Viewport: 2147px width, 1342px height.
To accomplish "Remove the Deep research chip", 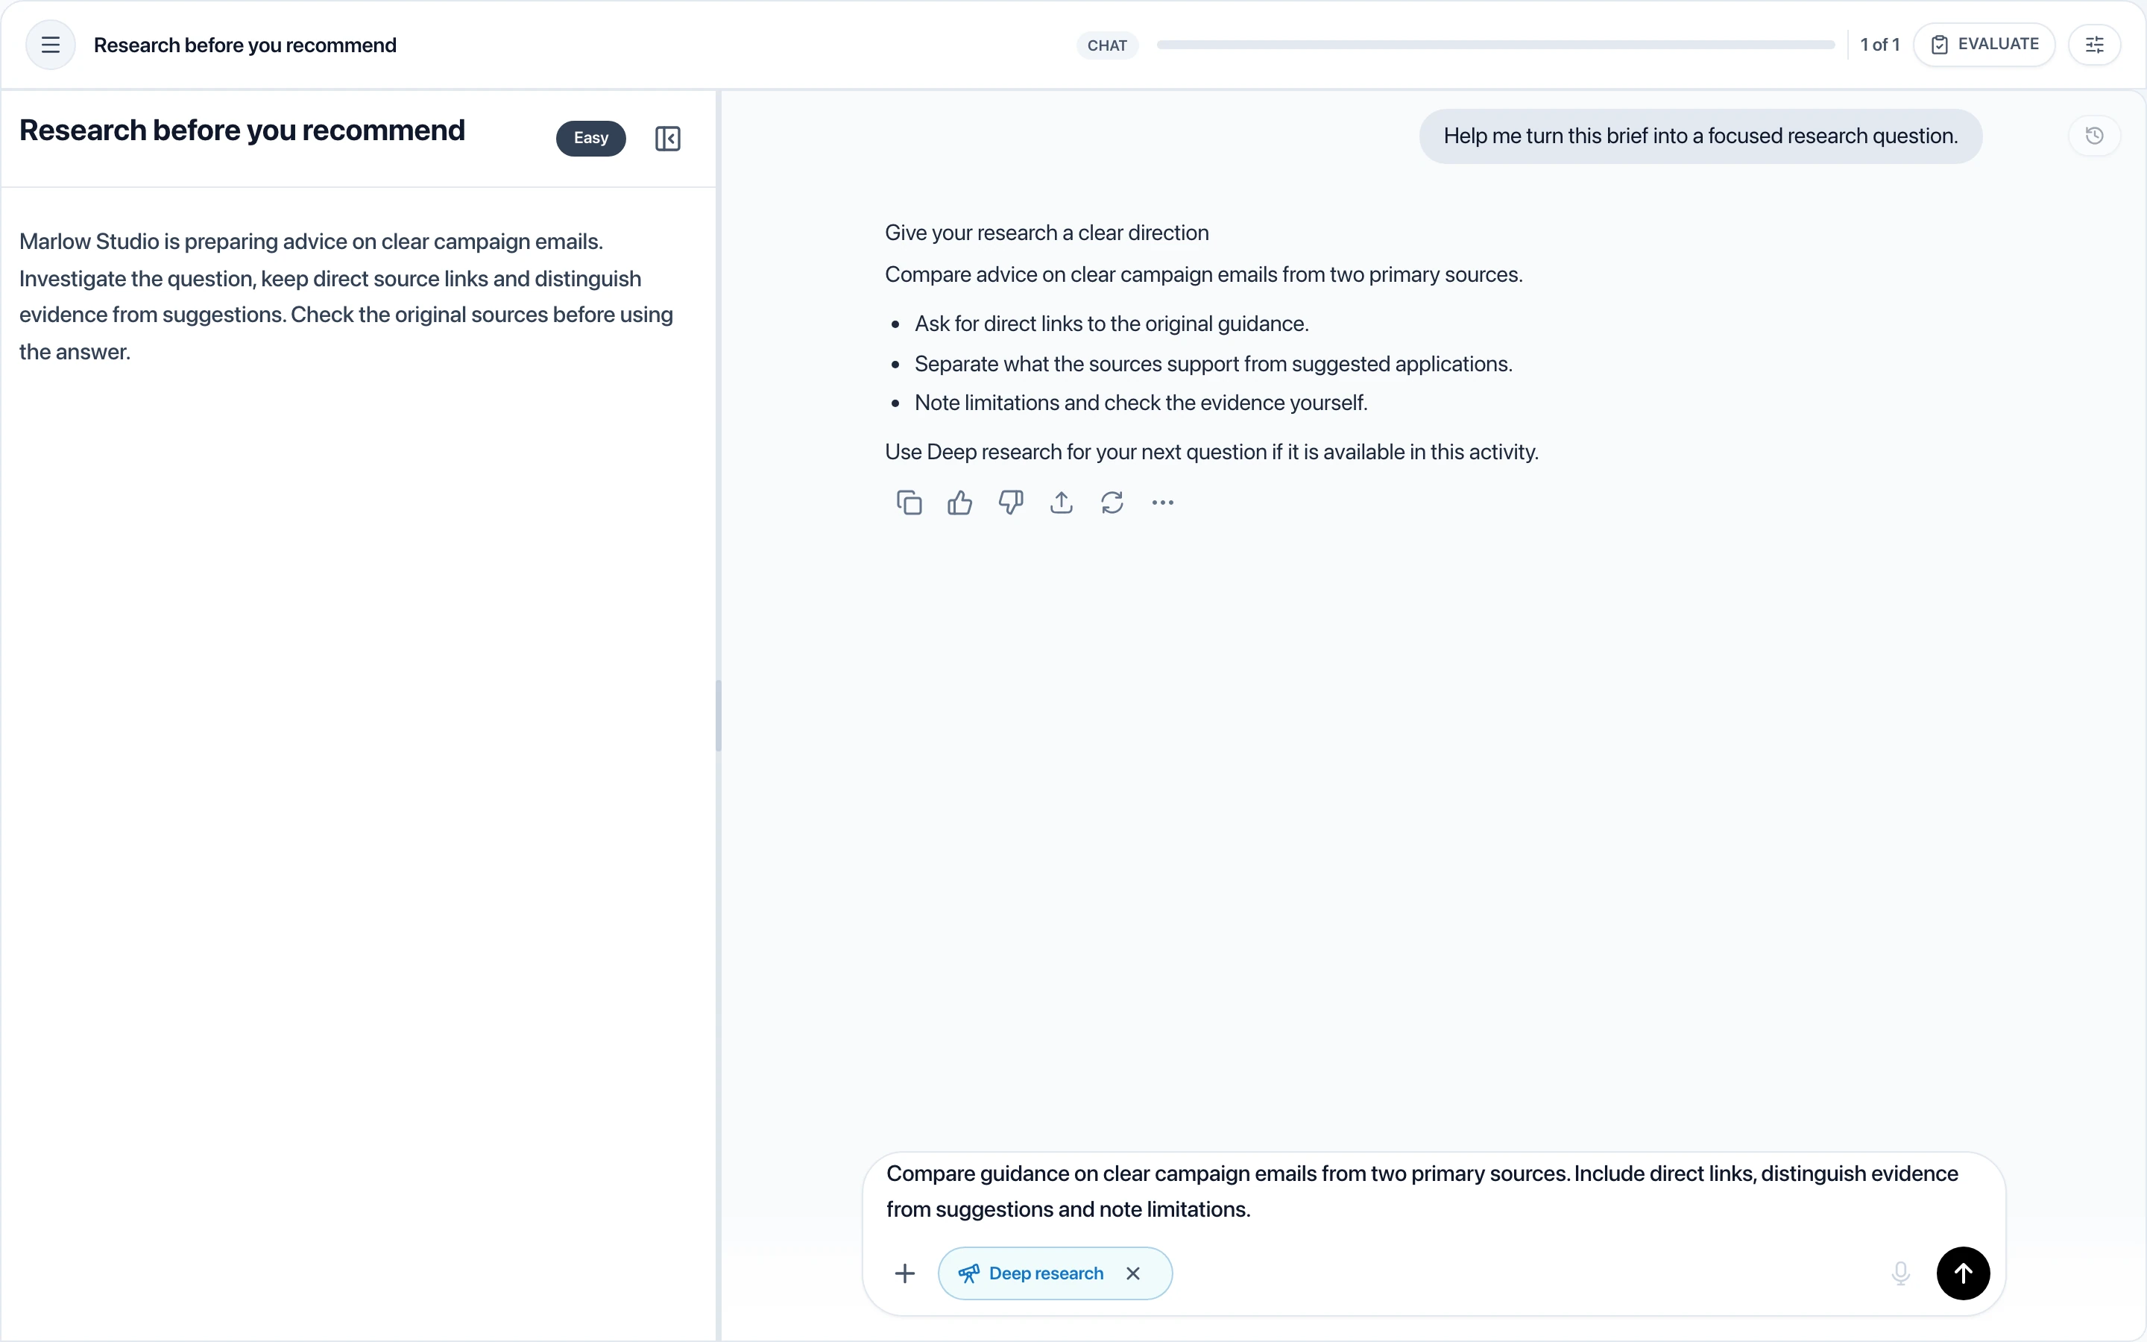I will click(1133, 1273).
